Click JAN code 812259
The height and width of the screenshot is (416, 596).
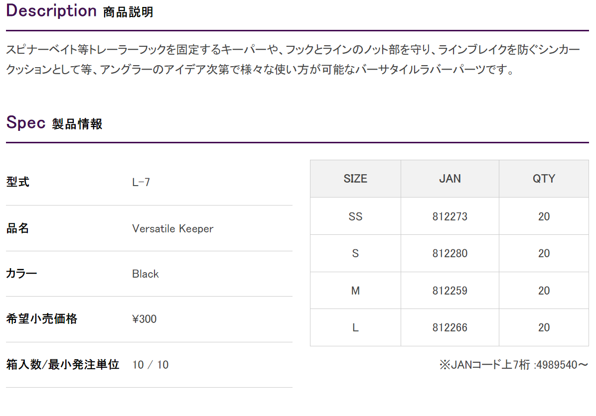[449, 291]
